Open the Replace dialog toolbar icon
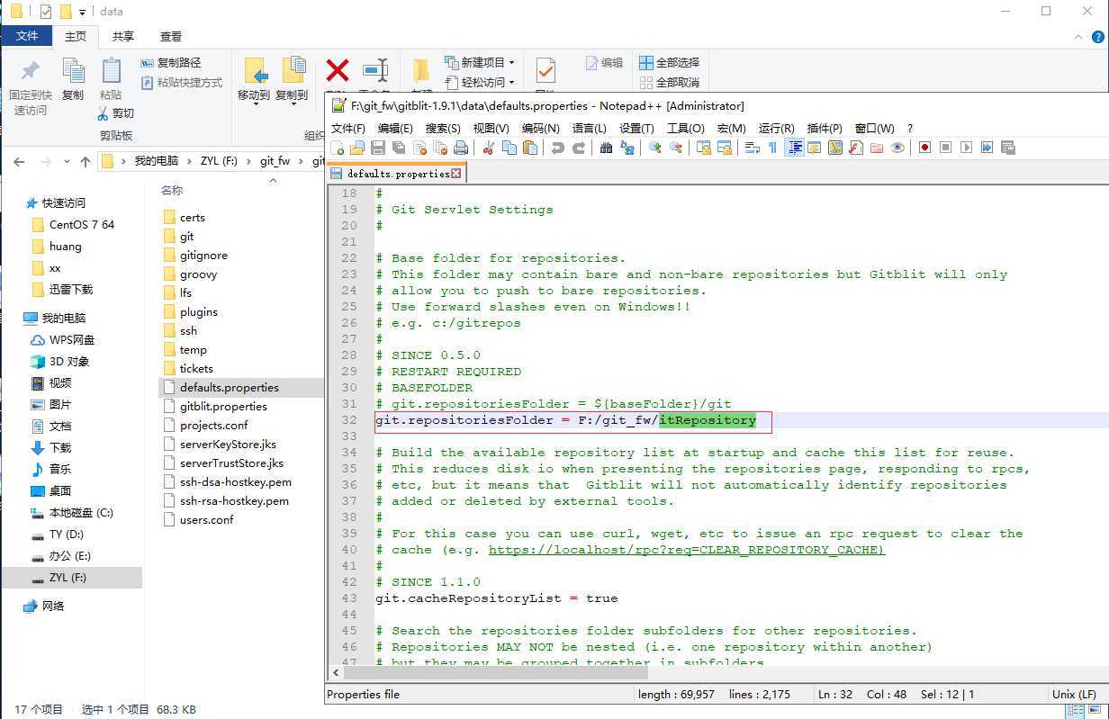Image resolution: width=1109 pixels, height=719 pixels. [x=627, y=148]
